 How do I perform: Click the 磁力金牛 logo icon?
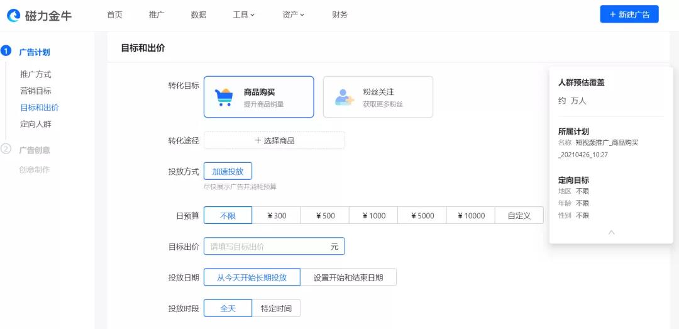point(13,15)
